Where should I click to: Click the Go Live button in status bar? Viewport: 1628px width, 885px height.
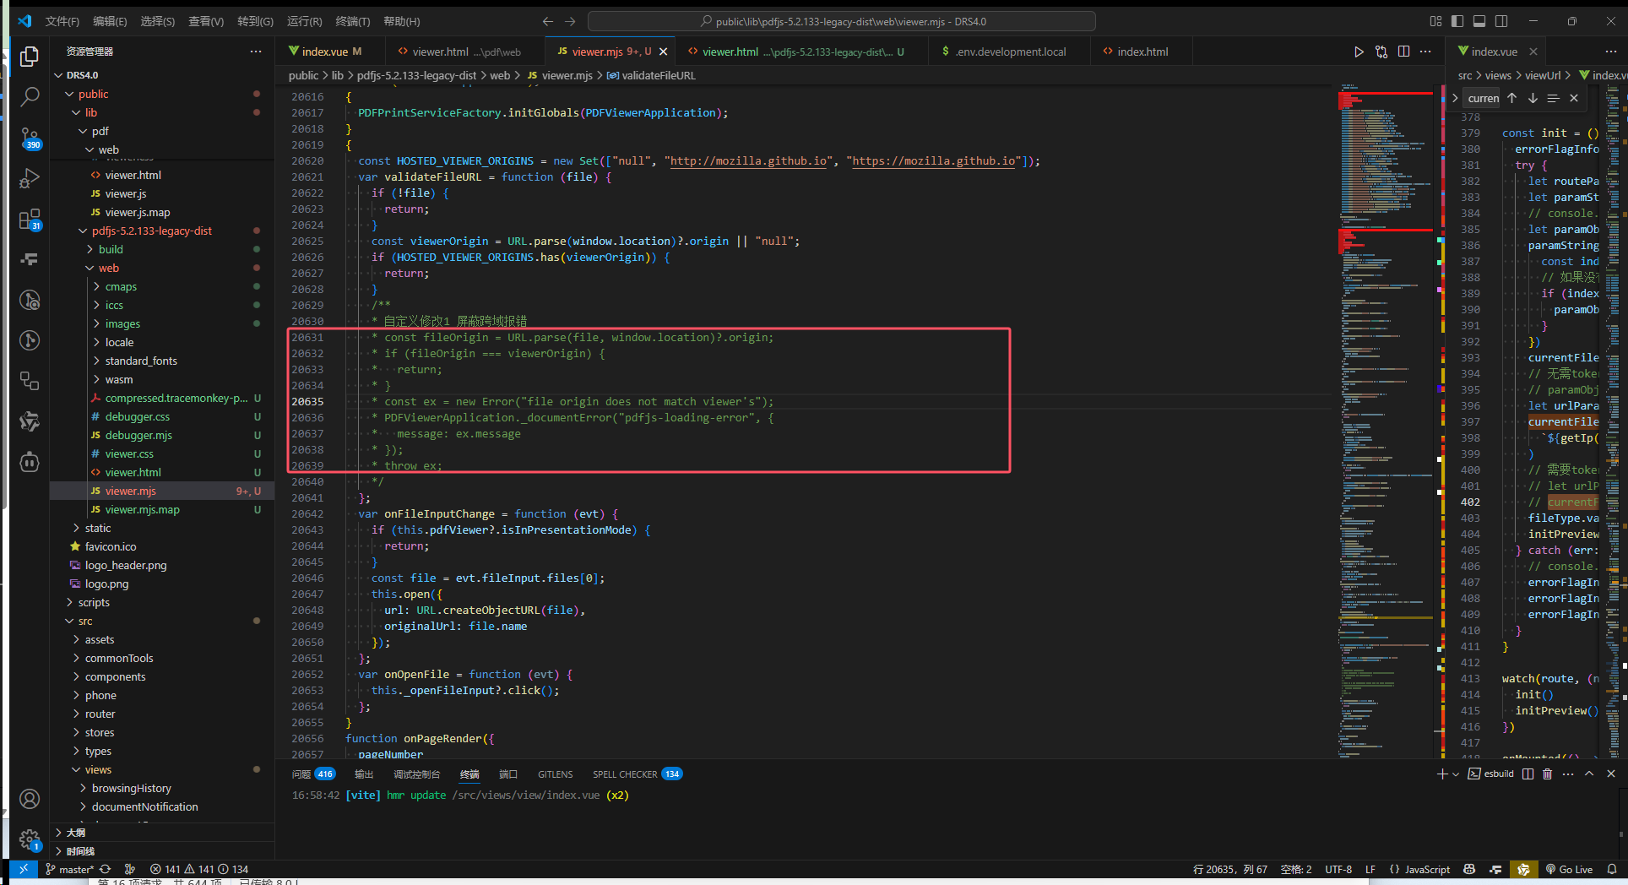(1570, 869)
